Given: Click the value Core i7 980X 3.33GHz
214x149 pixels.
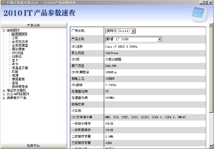Looking at the screenshot, I should pyautogui.click(x=121, y=47).
